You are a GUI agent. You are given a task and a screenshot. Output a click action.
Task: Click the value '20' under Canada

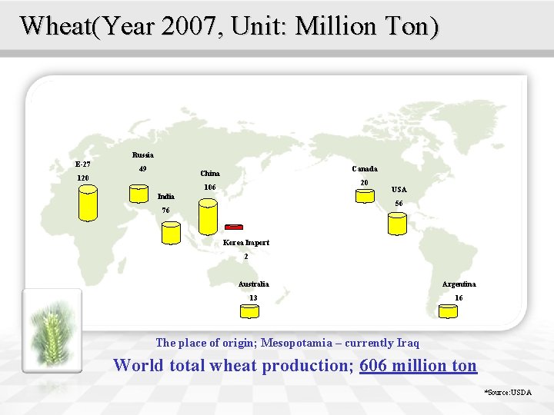tap(364, 182)
